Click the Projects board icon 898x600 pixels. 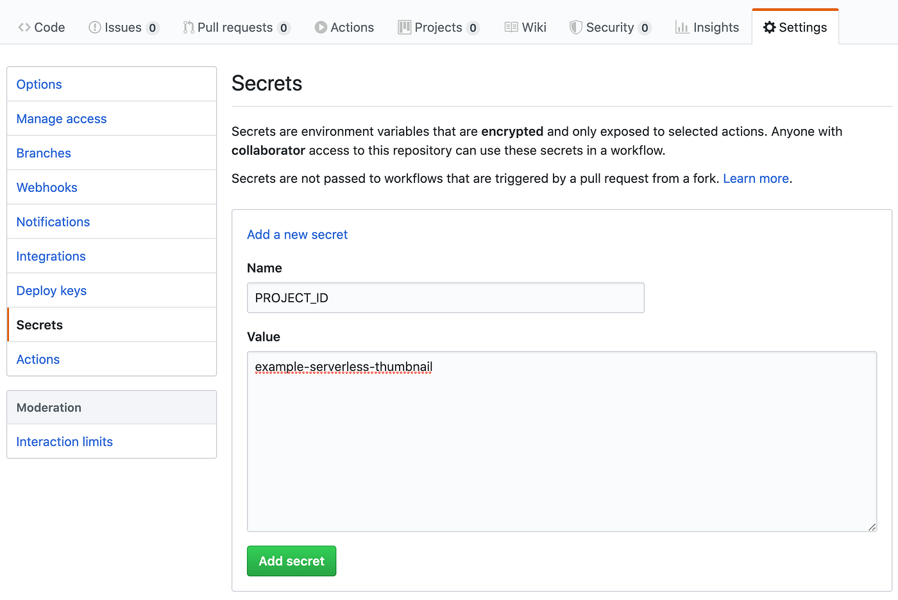405,27
